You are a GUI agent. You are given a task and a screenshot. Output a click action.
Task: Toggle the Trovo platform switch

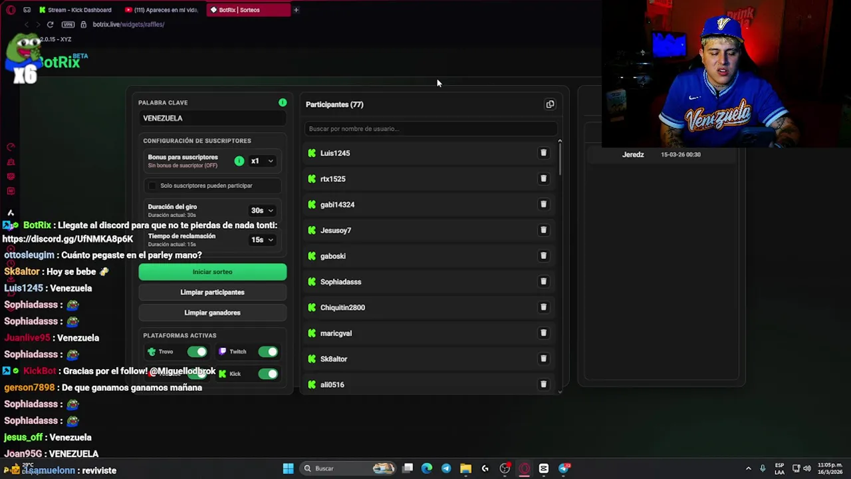(x=197, y=351)
